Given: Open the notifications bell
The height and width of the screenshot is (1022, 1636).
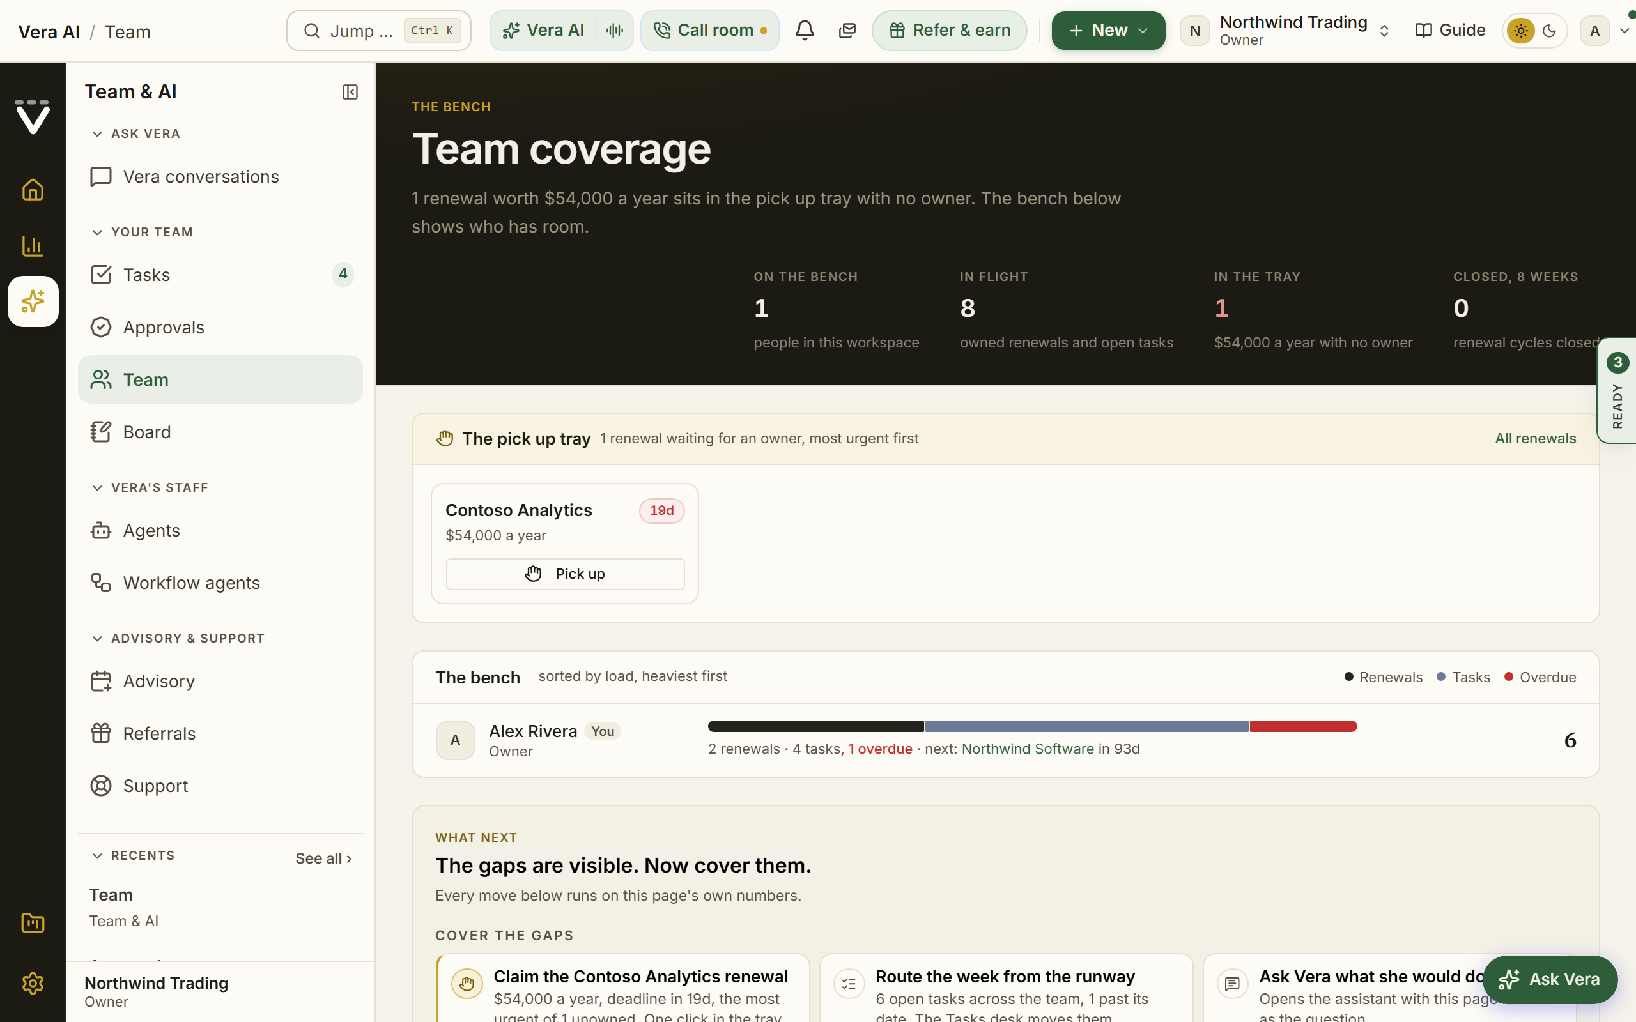Looking at the screenshot, I should click(805, 31).
